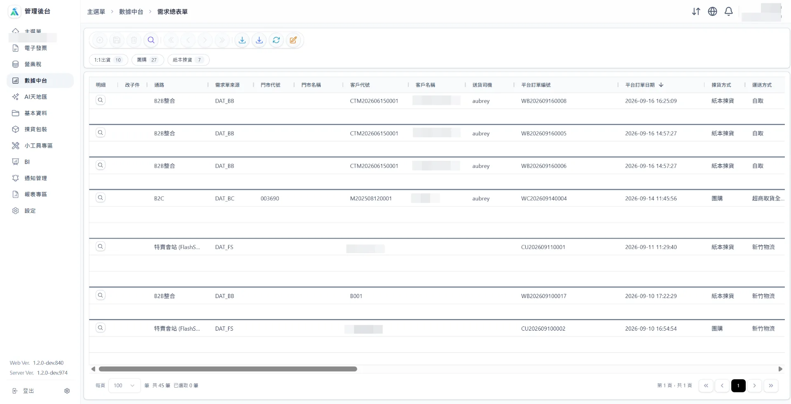Open 設定 sidebar menu
The height and width of the screenshot is (404, 791).
pos(40,211)
